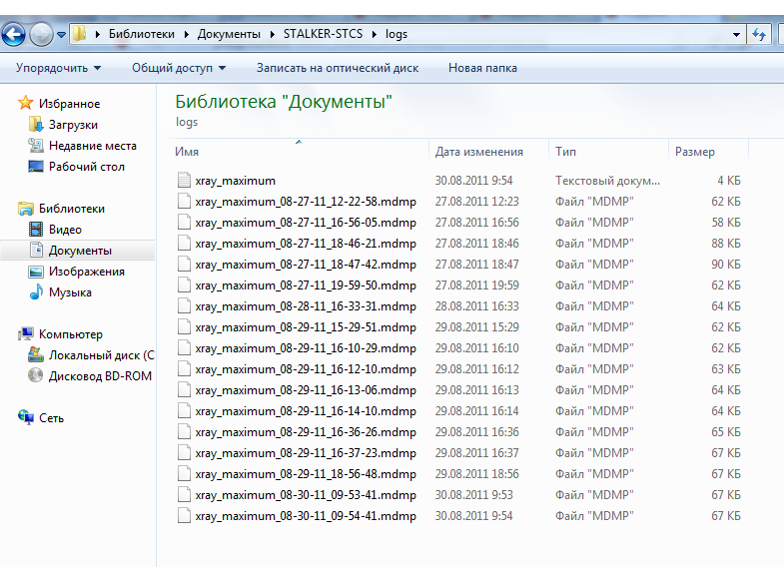Select the xray_maximum text document file
This screenshot has width=784, height=567.
(235, 181)
